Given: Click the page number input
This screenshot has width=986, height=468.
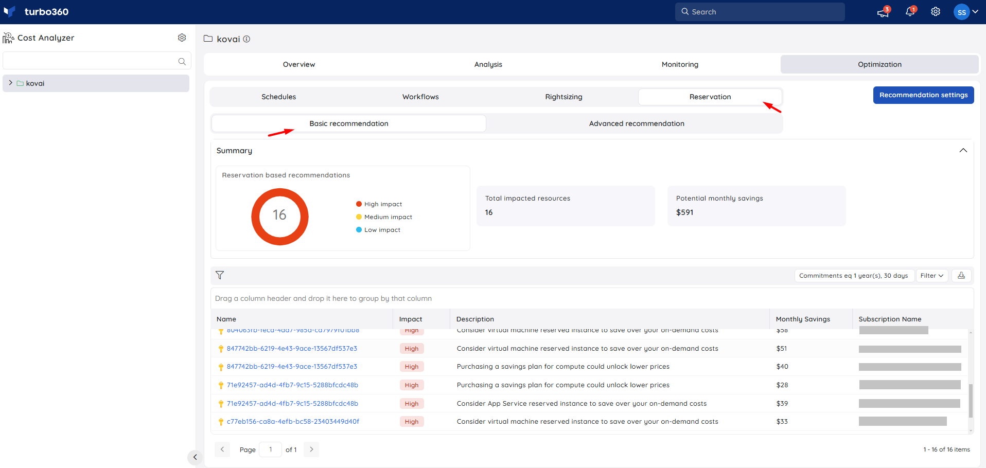Looking at the screenshot, I should 271,449.
